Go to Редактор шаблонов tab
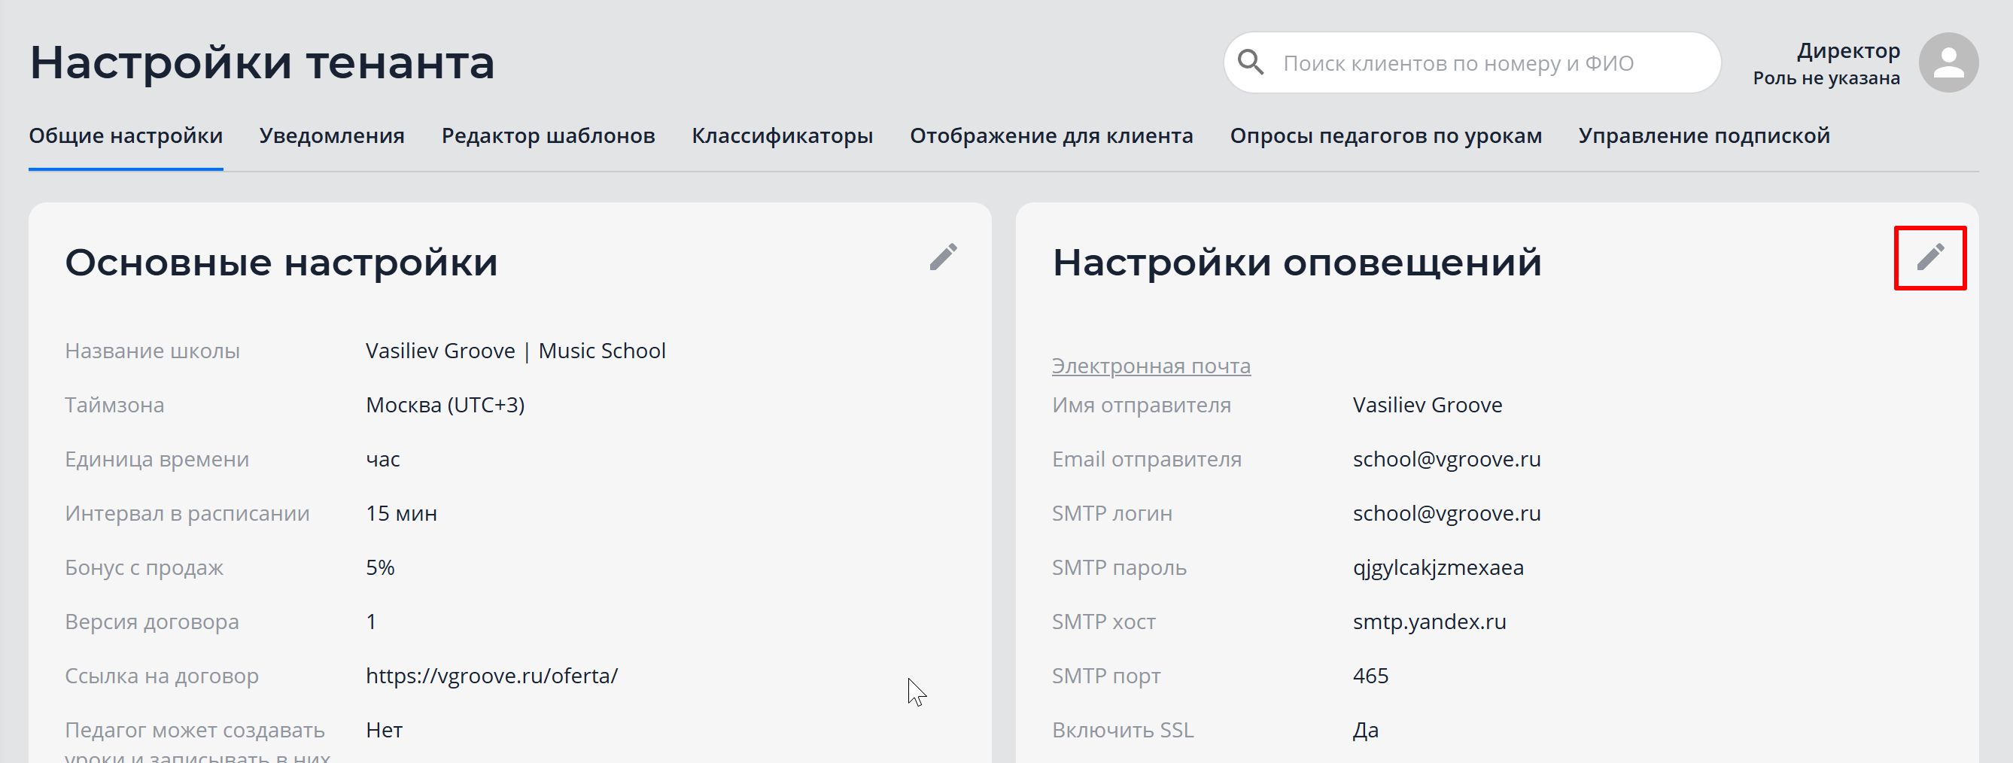The width and height of the screenshot is (2013, 763). (x=548, y=136)
